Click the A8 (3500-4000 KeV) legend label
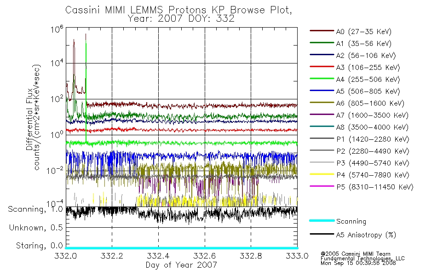 pyautogui.click(x=372, y=127)
